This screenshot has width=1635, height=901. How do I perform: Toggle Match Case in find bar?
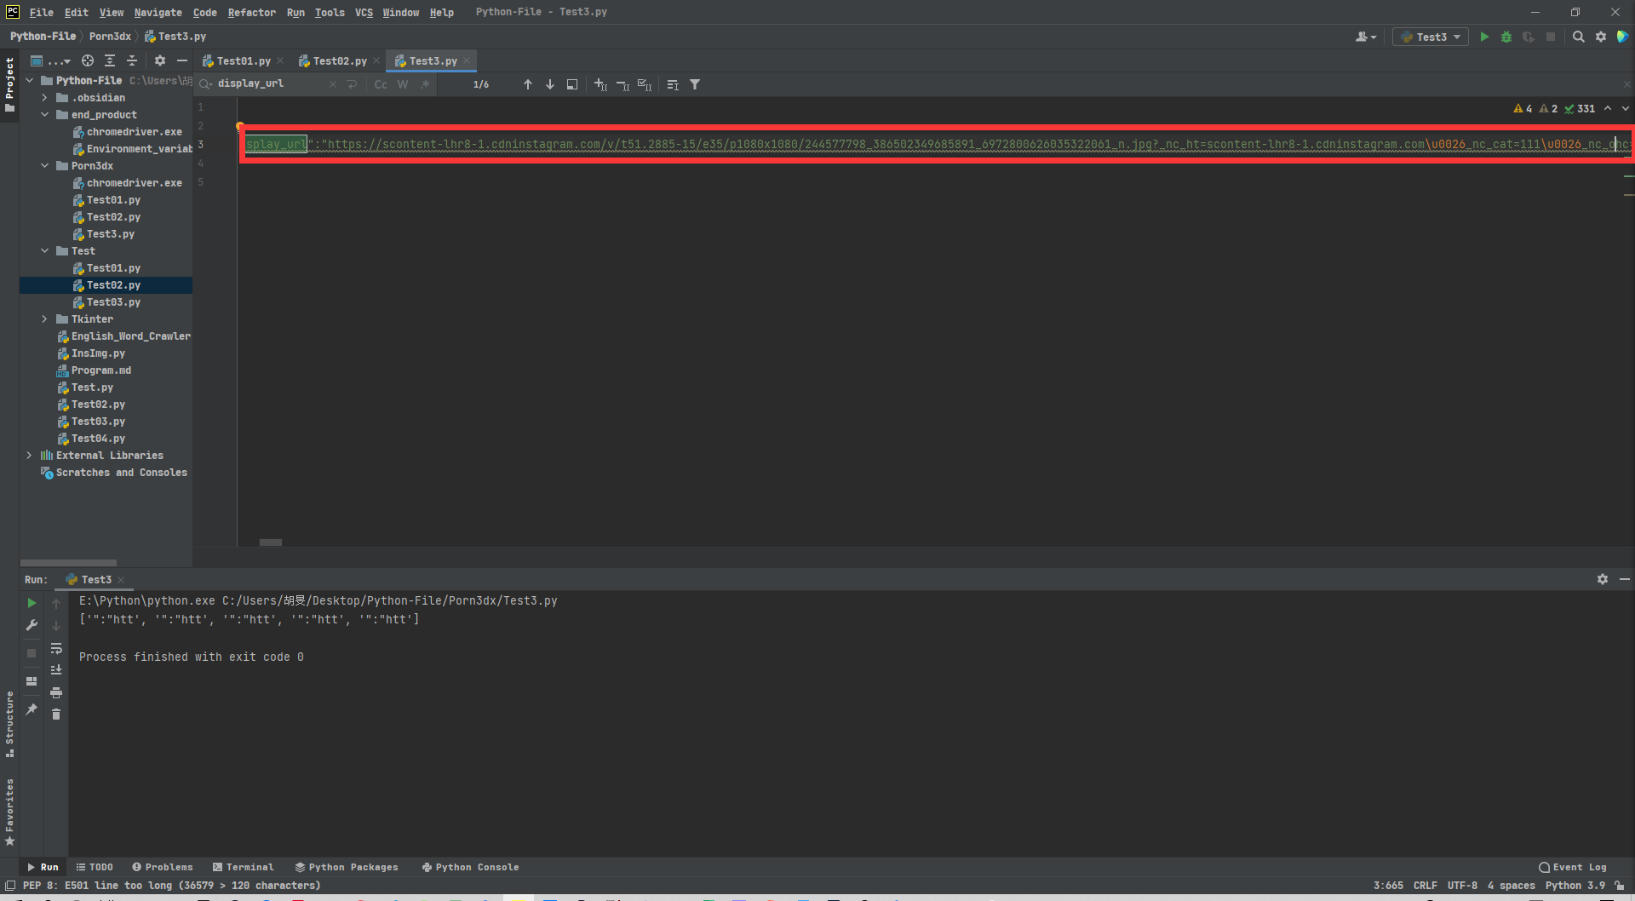(381, 84)
